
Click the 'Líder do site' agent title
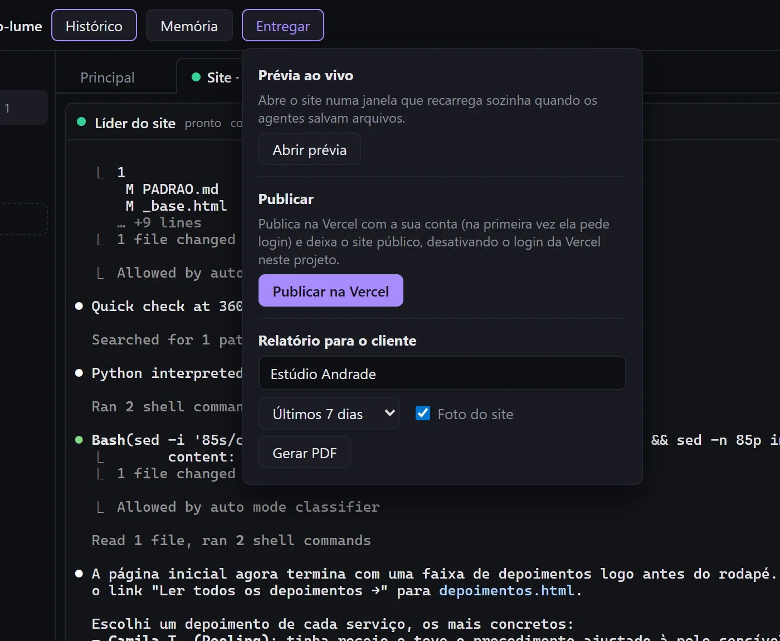pos(135,123)
